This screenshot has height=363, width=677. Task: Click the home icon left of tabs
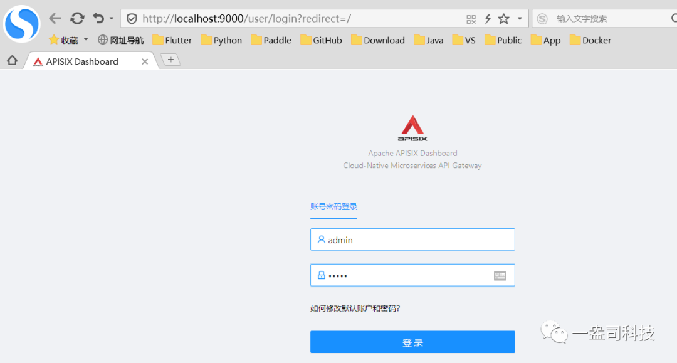(12, 60)
